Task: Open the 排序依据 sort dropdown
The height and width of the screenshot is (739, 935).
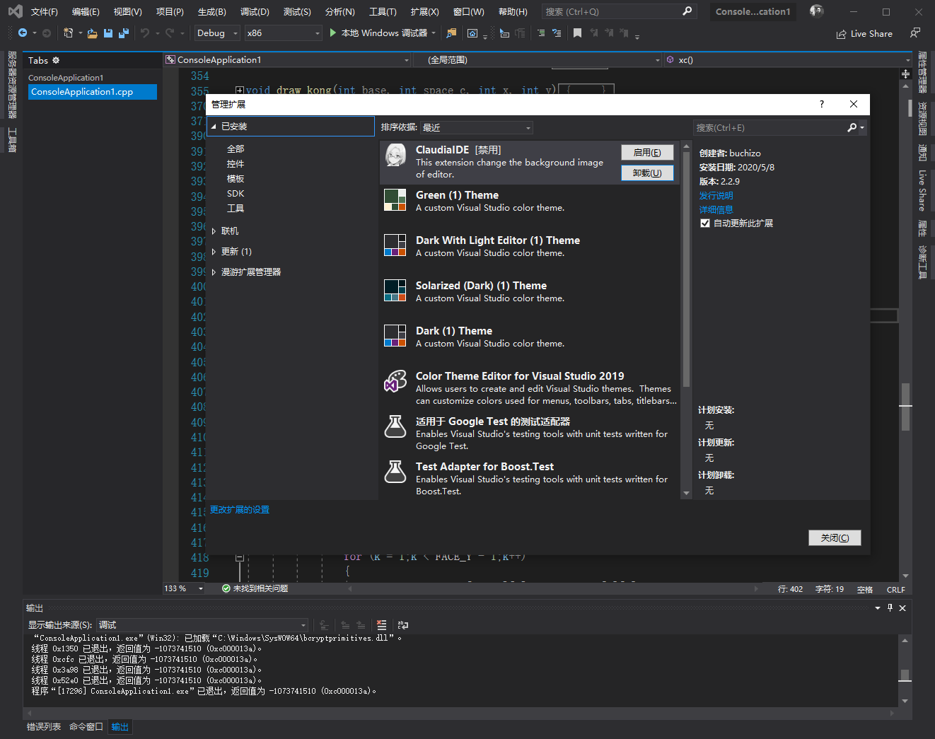Action: 477,127
